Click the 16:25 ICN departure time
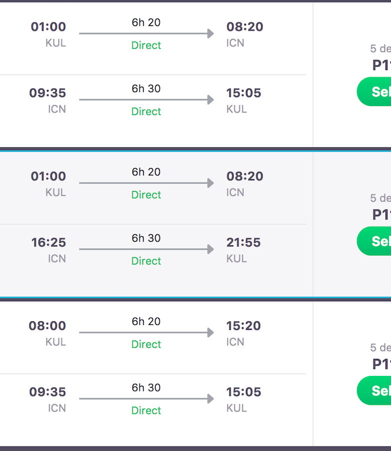This screenshot has height=451, width=391. (x=48, y=243)
